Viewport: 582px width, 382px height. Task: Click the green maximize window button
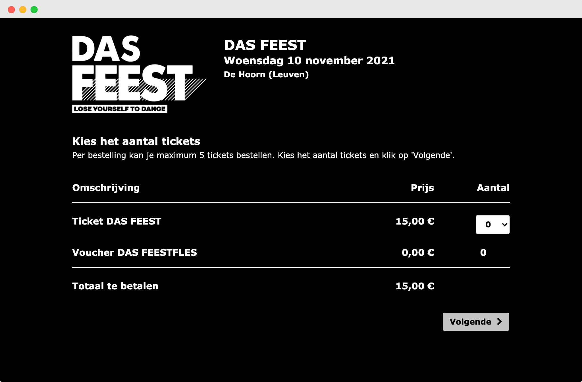34,10
